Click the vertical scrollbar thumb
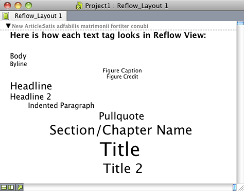 pos(240,23)
